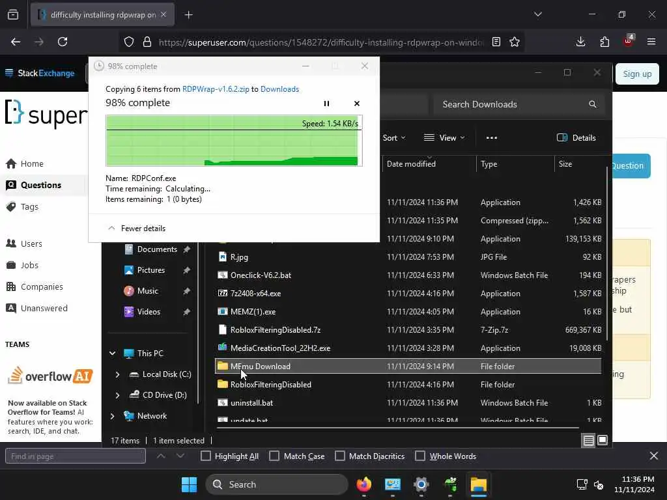The width and height of the screenshot is (667, 500).
Task: Click Sign up on Stack Exchange
Action: 637,74
